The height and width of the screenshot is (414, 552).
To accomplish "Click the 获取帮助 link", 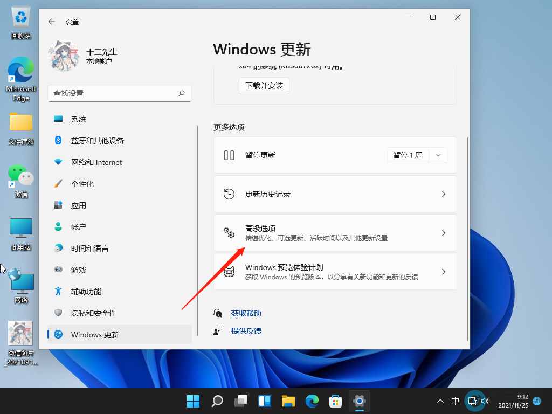I will click(246, 313).
